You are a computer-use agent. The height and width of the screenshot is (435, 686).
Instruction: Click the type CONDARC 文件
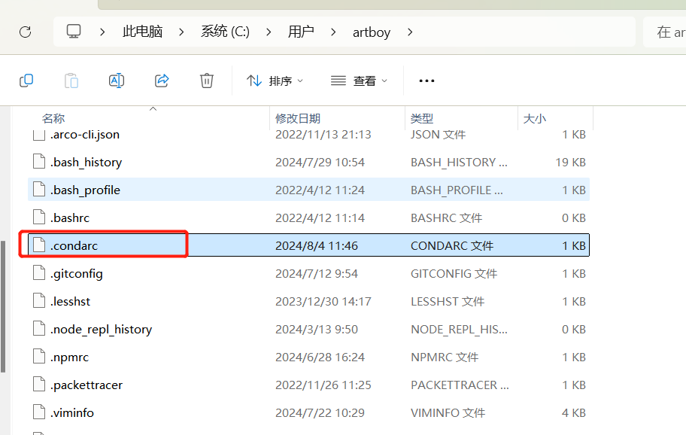point(452,245)
